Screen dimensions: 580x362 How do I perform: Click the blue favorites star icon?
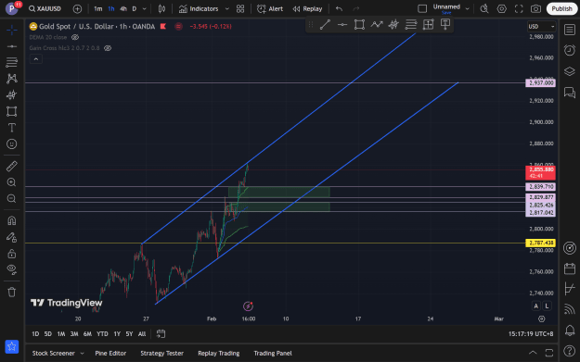[11, 346]
